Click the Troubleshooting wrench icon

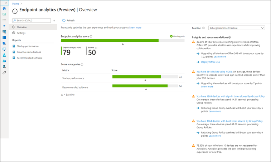[x=4, y=72]
